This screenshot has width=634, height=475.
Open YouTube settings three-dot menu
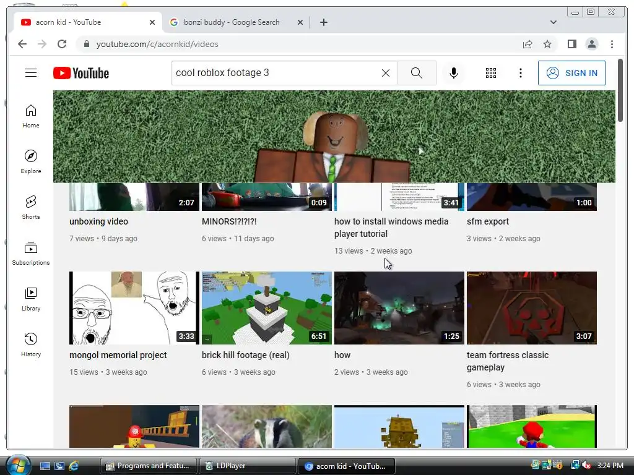tap(520, 73)
